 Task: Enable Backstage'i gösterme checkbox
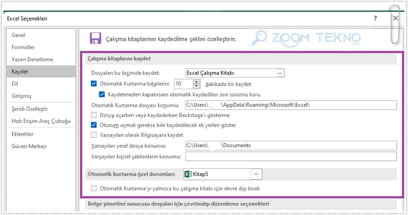click(x=93, y=115)
